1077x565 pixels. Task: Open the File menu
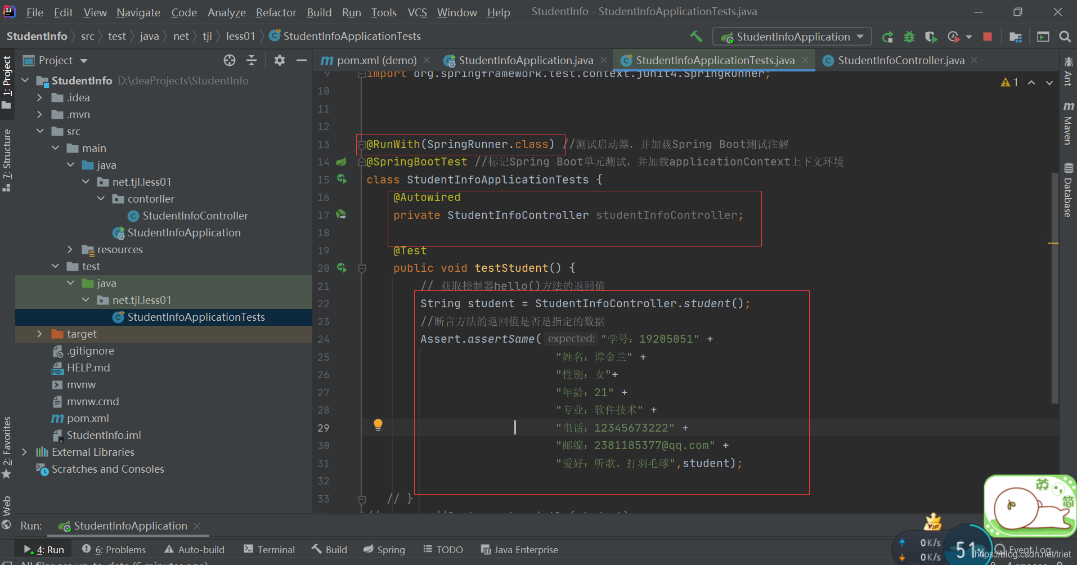pyautogui.click(x=34, y=12)
